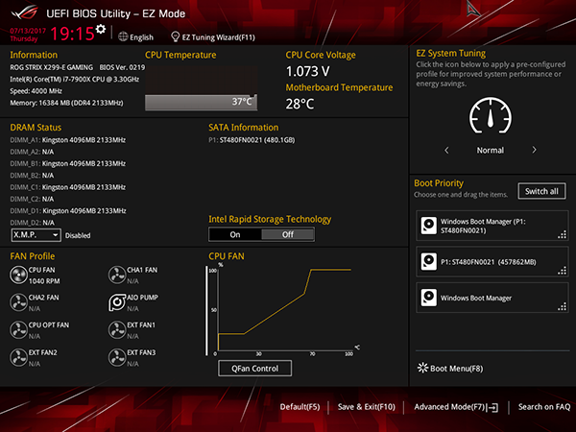Screen dimensions: 576x432
Task: Choose Save & Exit(F10)
Action: tap(367, 407)
